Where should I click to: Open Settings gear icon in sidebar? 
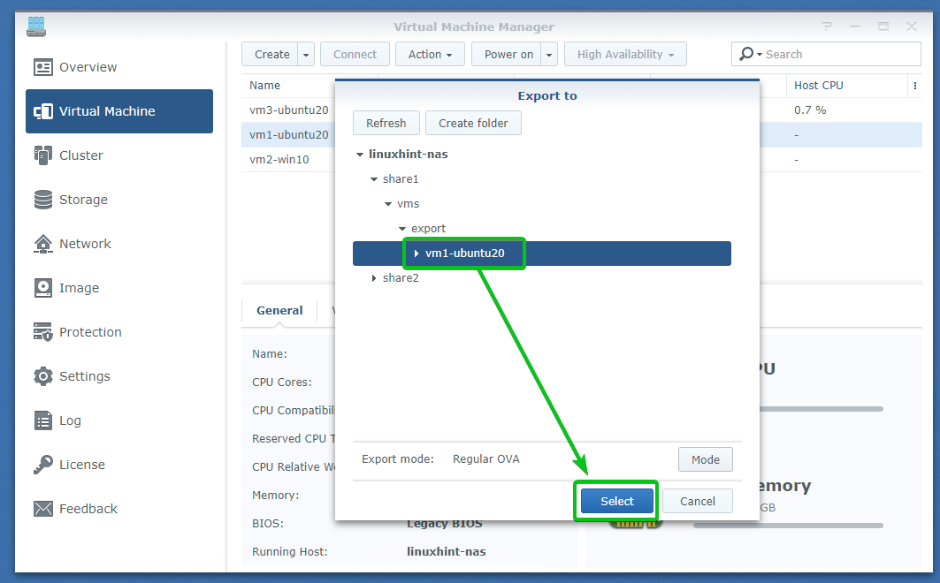(x=43, y=376)
